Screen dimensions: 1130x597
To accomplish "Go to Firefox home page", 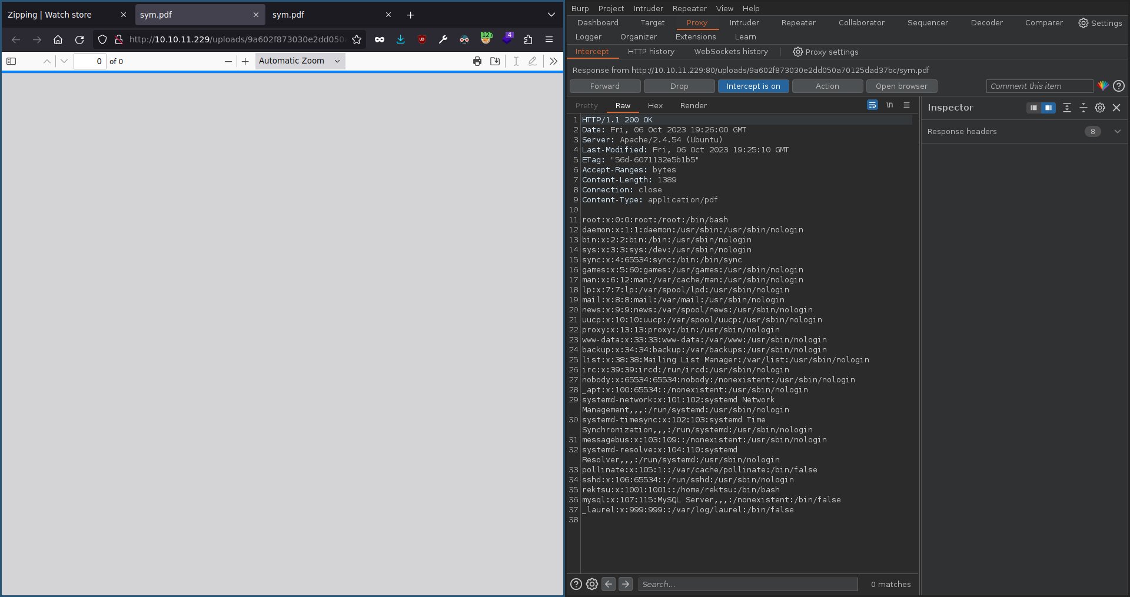I will pos(58,39).
